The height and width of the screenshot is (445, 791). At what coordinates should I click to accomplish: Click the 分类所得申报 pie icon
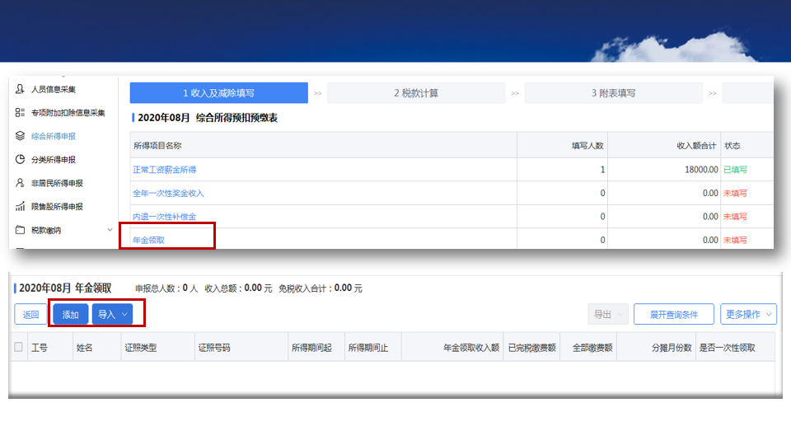[20, 159]
